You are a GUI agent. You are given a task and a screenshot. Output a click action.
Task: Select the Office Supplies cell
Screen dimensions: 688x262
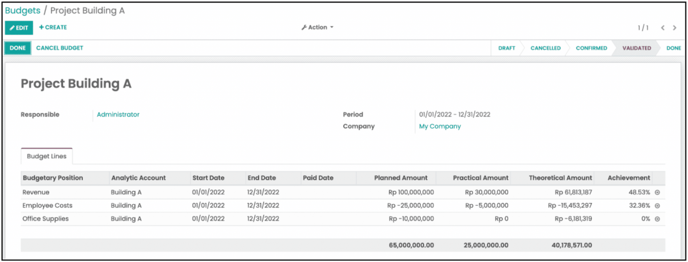pyautogui.click(x=46, y=218)
